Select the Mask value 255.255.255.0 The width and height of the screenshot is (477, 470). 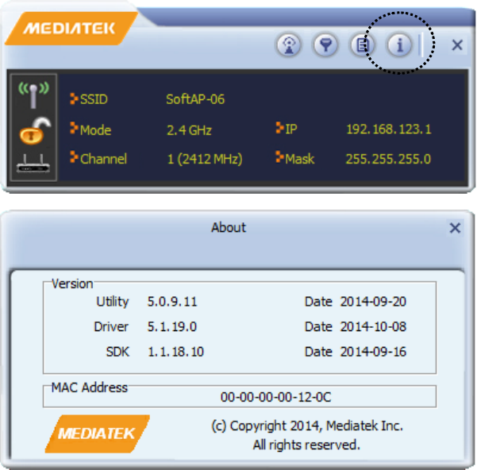[388, 159]
